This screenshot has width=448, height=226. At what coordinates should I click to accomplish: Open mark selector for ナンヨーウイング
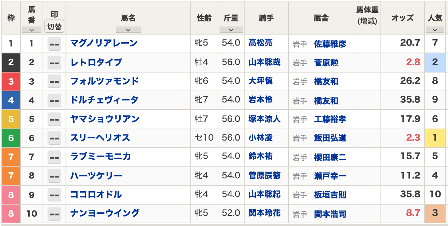point(54,214)
